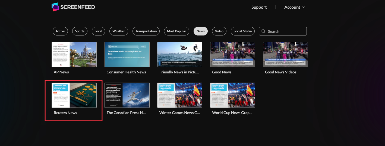Filter by Video category
The image size is (385, 146).
tap(219, 31)
